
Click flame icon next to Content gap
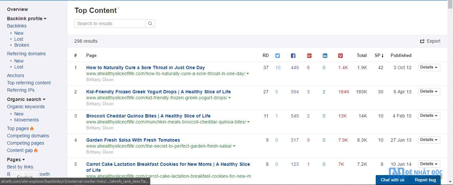36,151
